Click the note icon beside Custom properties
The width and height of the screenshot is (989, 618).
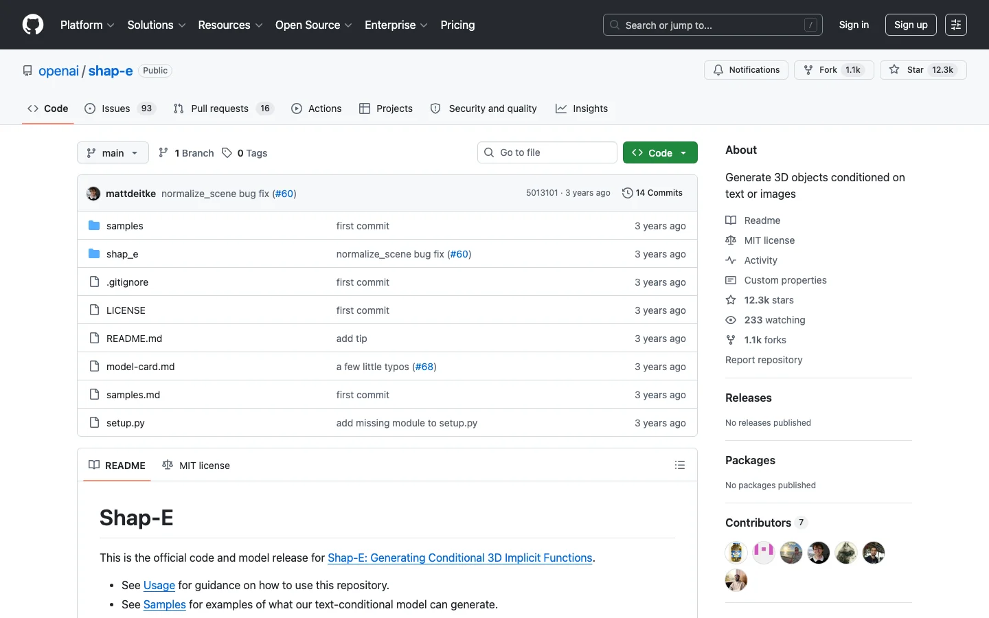click(x=731, y=280)
